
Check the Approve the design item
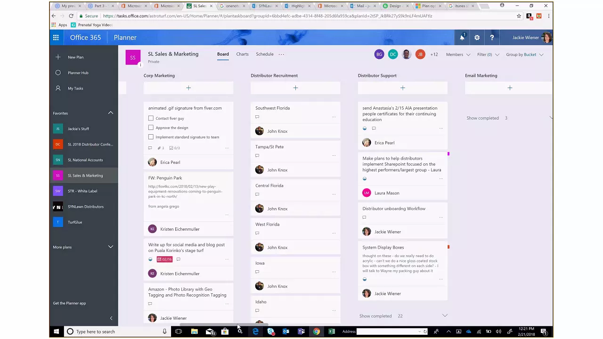tap(151, 128)
